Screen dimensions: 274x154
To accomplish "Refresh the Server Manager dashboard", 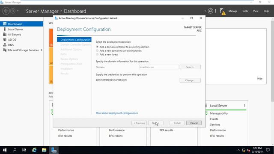I will click(210, 11).
